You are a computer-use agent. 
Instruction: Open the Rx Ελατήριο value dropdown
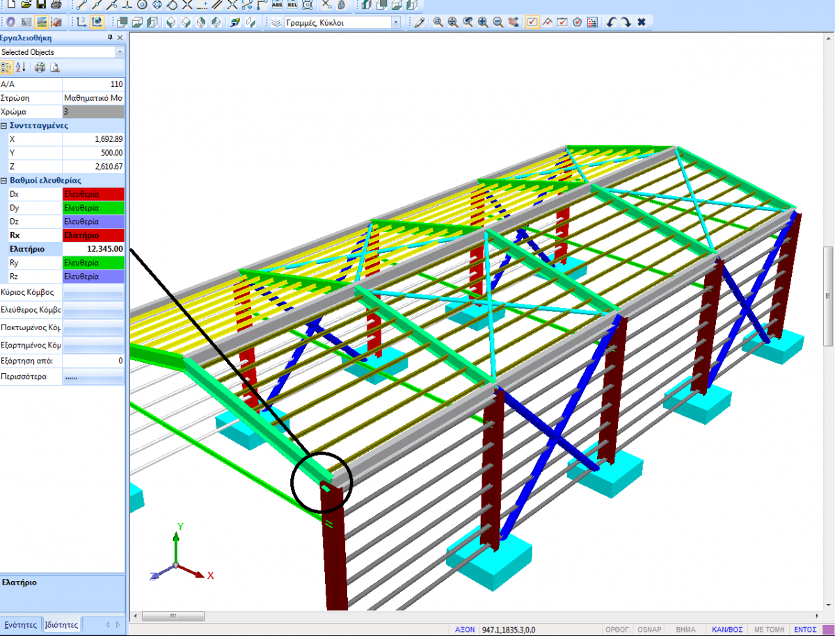pyautogui.click(x=93, y=235)
